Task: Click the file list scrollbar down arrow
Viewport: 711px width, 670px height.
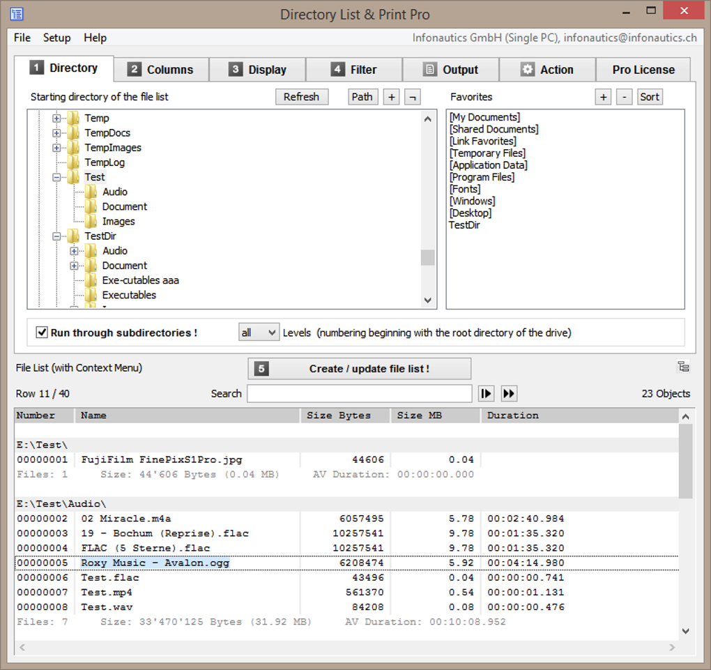Action: tap(685, 630)
